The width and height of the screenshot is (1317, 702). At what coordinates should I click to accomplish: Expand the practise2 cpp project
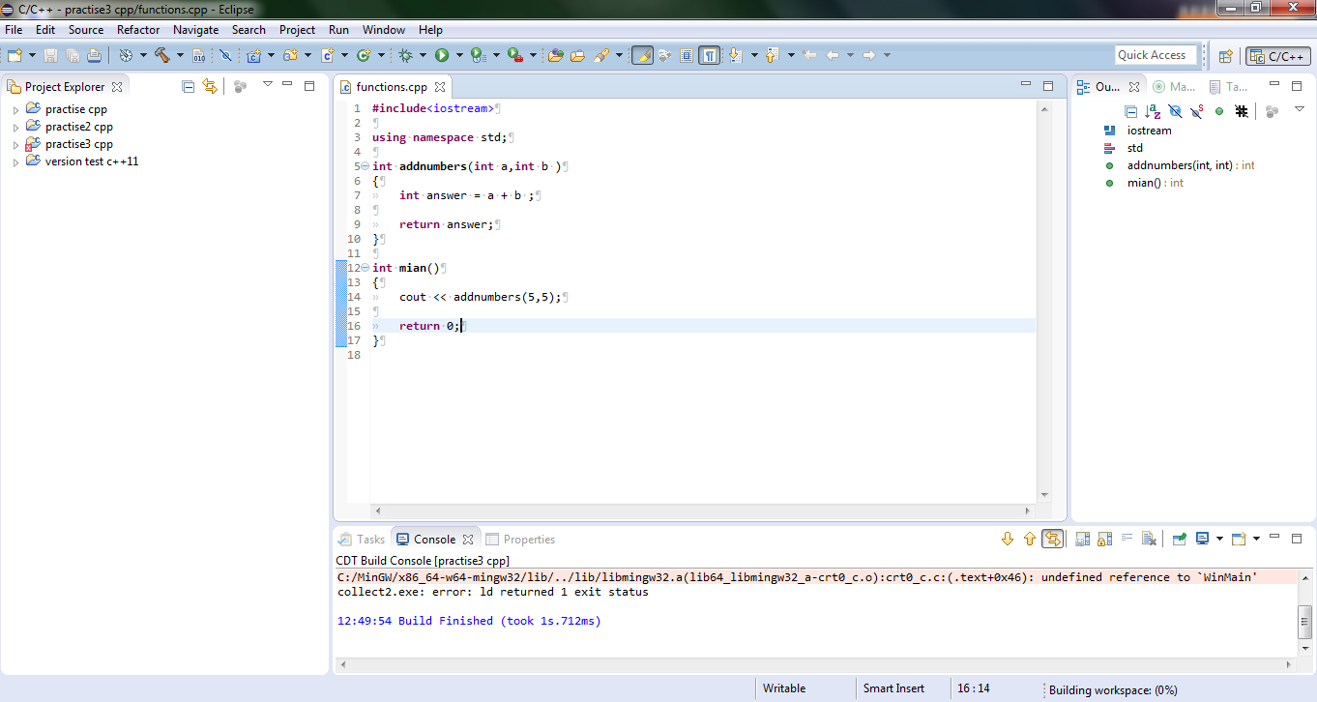tap(15, 128)
